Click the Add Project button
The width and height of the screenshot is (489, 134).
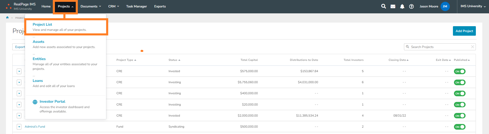464,31
